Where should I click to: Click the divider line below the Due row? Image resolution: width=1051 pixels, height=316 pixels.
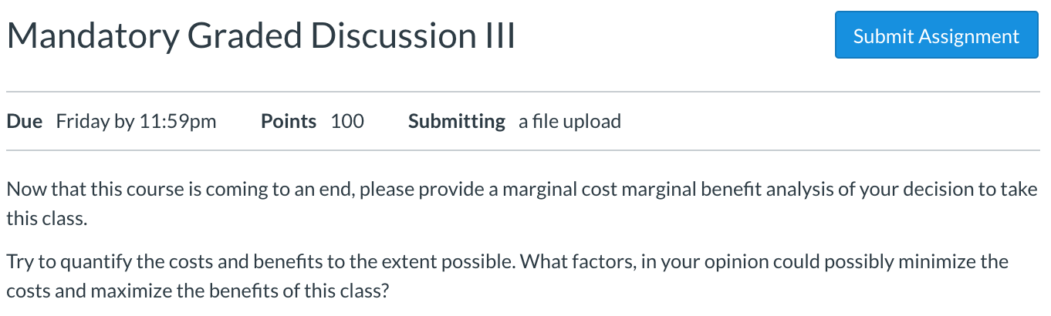[523, 150]
